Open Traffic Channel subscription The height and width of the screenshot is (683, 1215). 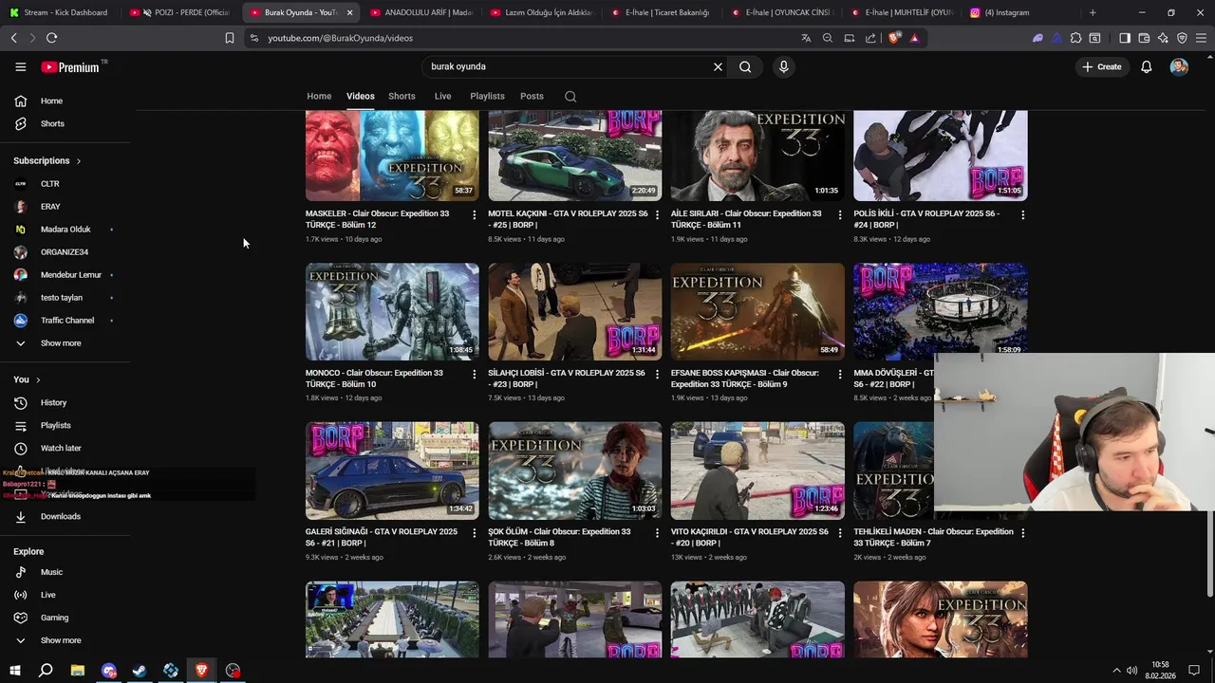[x=65, y=320]
